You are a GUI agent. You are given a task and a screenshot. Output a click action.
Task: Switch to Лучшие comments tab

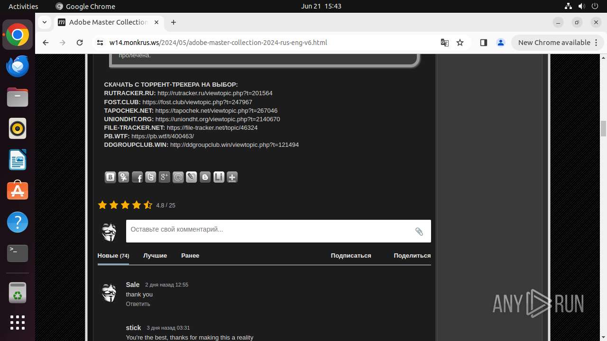click(x=155, y=256)
